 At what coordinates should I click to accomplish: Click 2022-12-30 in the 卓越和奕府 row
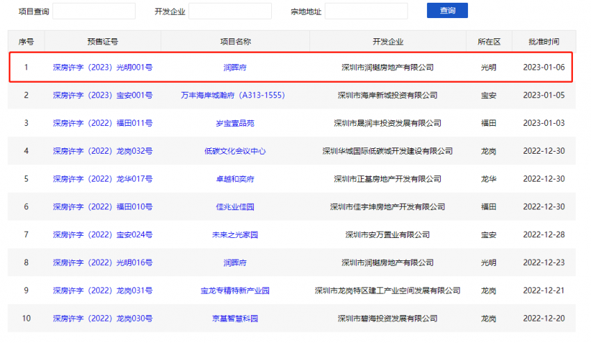pyautogui.click(x=544, y=180)
